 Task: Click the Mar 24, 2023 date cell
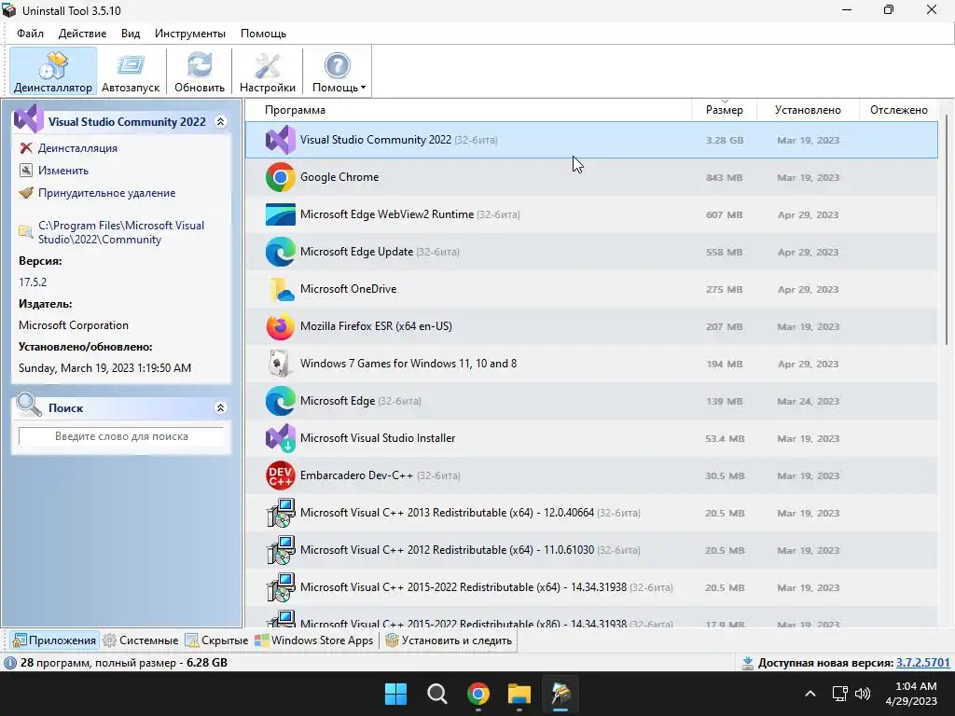click(808, 401)
